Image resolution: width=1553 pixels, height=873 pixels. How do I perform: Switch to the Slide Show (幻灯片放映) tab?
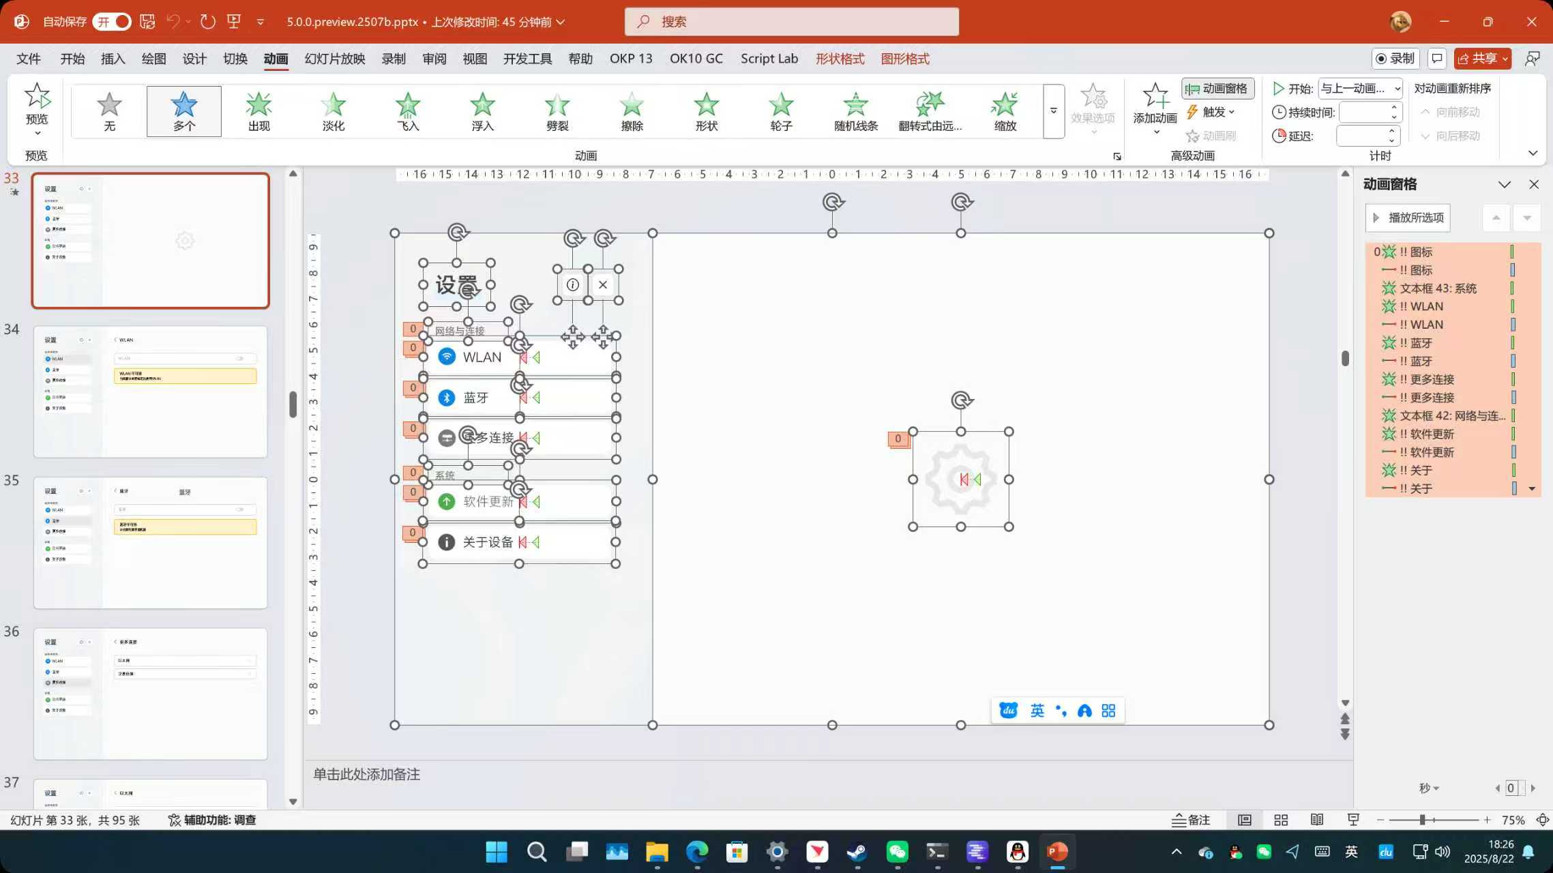[335, 59]
